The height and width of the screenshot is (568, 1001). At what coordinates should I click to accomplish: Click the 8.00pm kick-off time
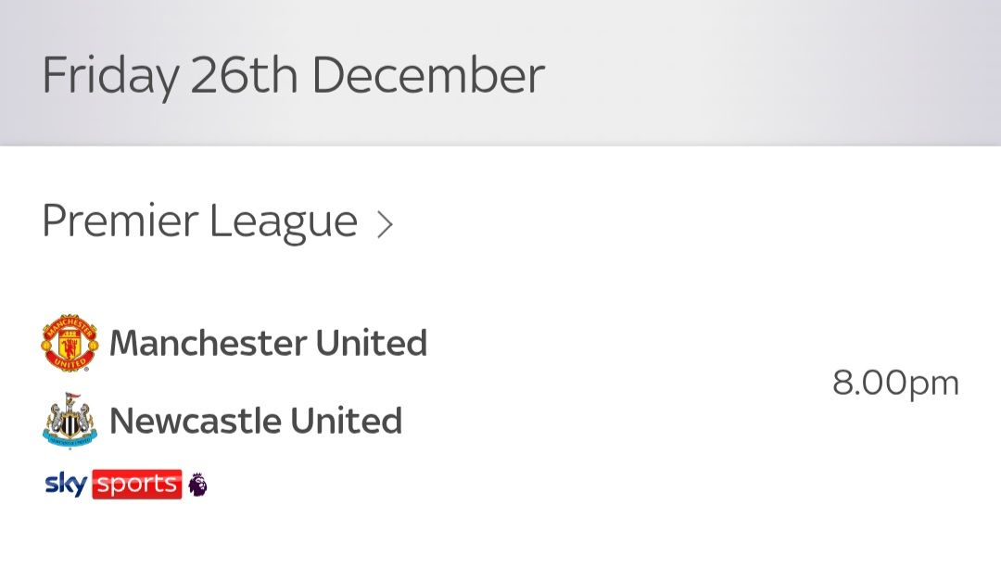coord(895,383)
